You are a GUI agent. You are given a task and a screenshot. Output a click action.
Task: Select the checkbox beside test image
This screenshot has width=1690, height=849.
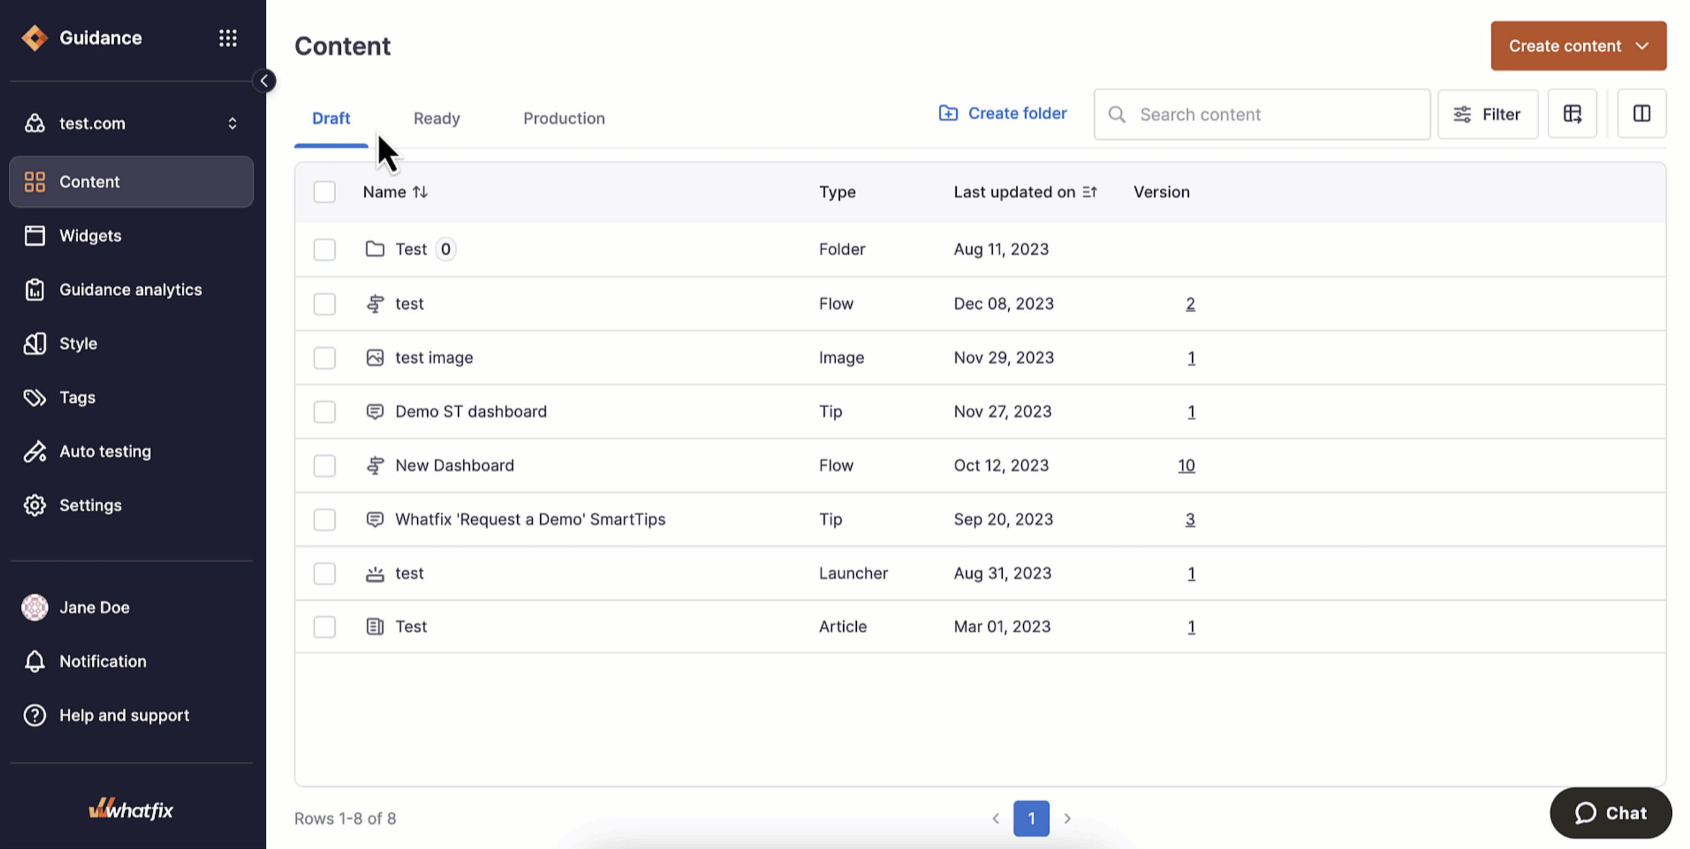(x=325, y=358)
